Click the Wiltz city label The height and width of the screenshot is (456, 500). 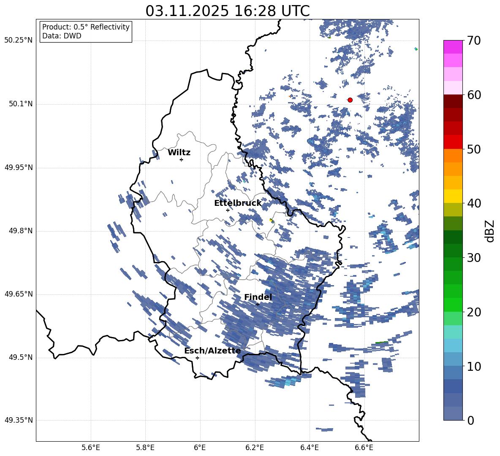179,153
